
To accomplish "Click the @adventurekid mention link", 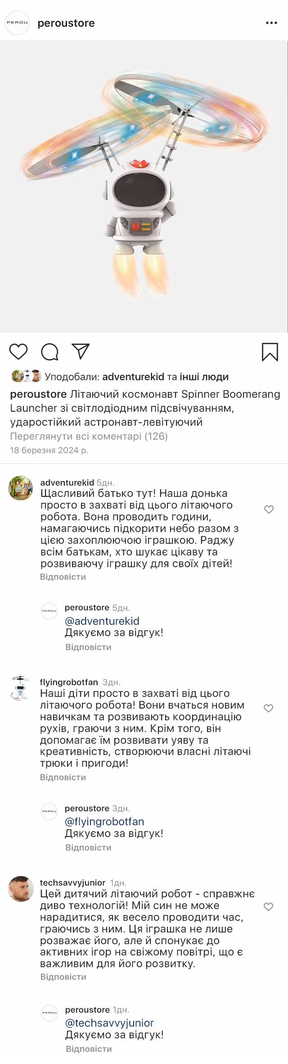I will click(102, 621).
